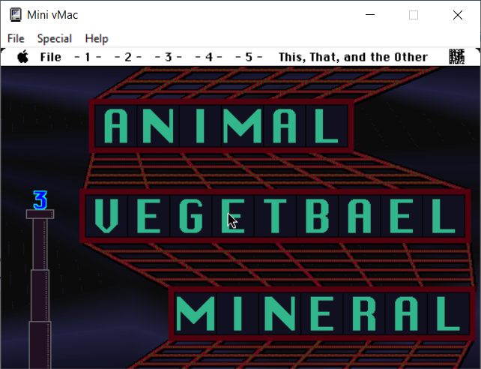Screen dimensions: 481x369
Task: Select the first A tile in ANIMAL
Action: pyautogui.click(x=116, y=126)
